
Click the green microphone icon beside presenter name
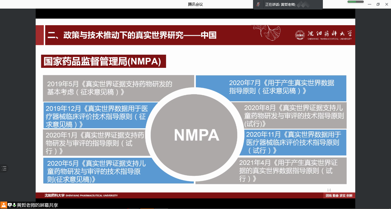point(14,205)
